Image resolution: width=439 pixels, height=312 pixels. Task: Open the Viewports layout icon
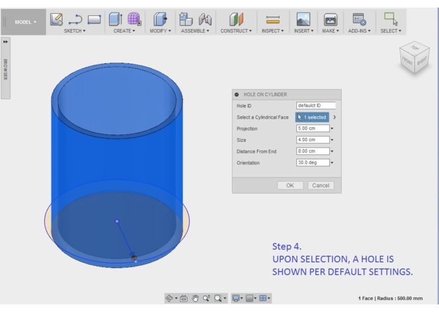[263, 298]
